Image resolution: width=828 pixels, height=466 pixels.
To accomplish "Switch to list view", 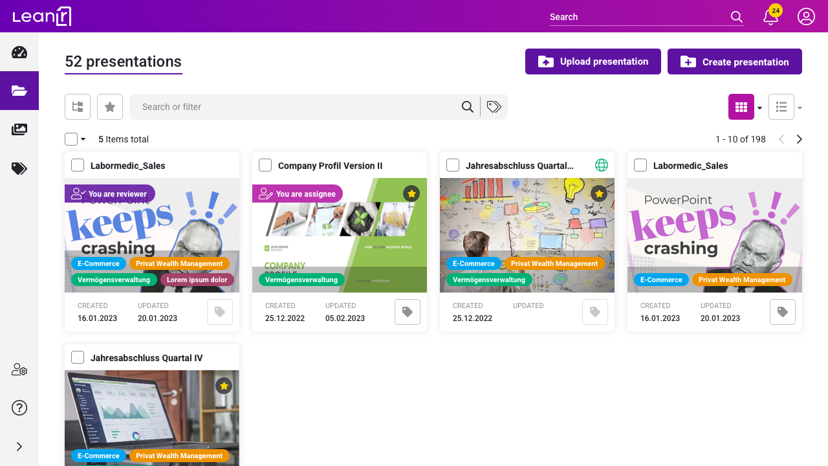I will click(x=781, y=106).
